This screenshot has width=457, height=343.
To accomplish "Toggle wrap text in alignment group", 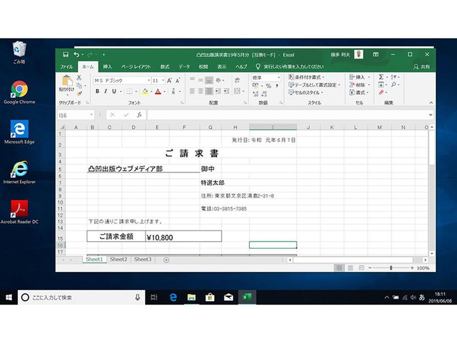I will click(x=237, y=80).
